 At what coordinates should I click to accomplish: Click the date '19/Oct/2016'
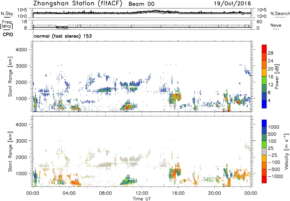point(232,4)
